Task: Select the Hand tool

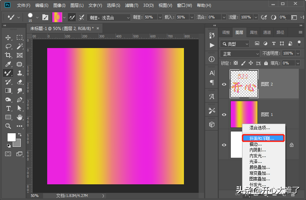Action: click(19, 117)
